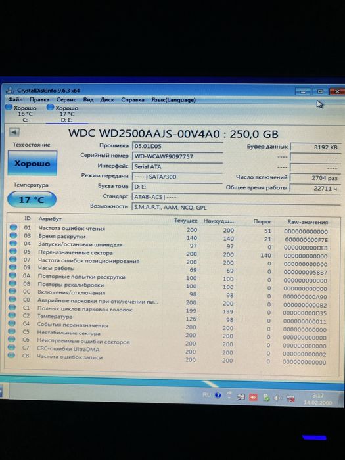This screenshot has width=345, height=460.
Task: Click the RU language indicator in taskbar
Action: click(206, 394)
